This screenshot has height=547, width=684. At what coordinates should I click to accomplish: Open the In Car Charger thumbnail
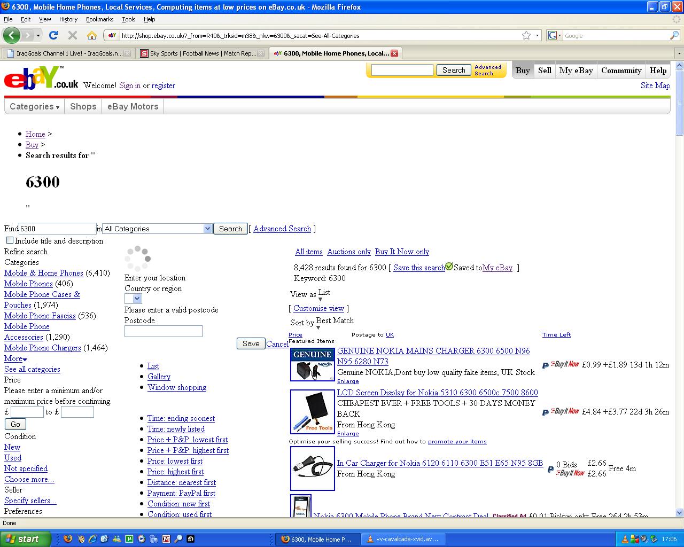click(313, 468)
